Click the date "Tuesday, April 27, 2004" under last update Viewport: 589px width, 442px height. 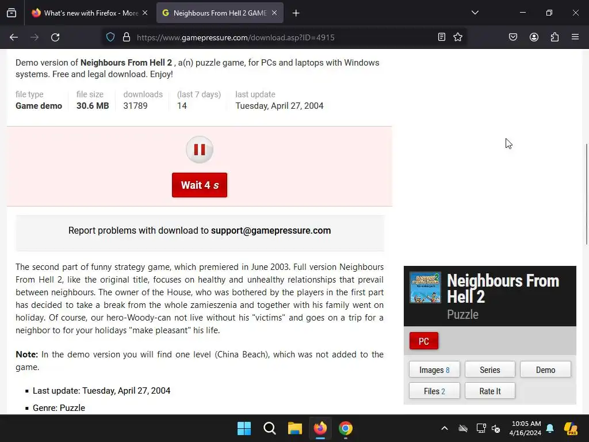pos(279,106)
